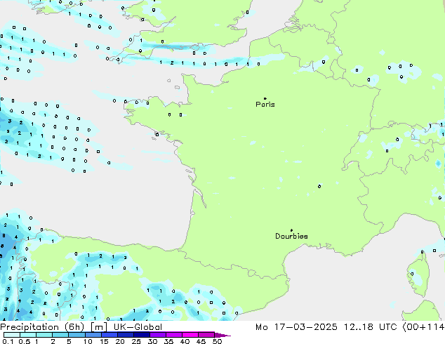The height and width of the screenshot is (344, 445).
Task: Click the '12..18 UTC' time range
Action: [x=369, y=327]
